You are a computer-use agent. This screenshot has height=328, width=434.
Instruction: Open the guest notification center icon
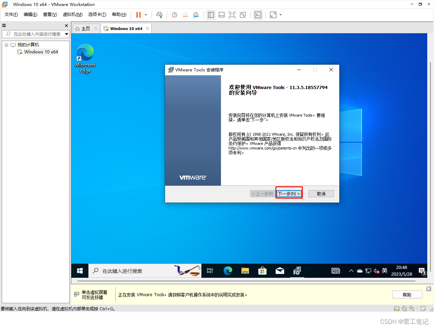click(422, 271)
